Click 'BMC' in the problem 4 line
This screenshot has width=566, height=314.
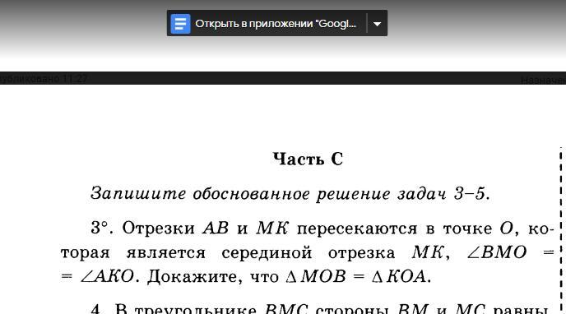pyautogui.click(x=286, y=309)
